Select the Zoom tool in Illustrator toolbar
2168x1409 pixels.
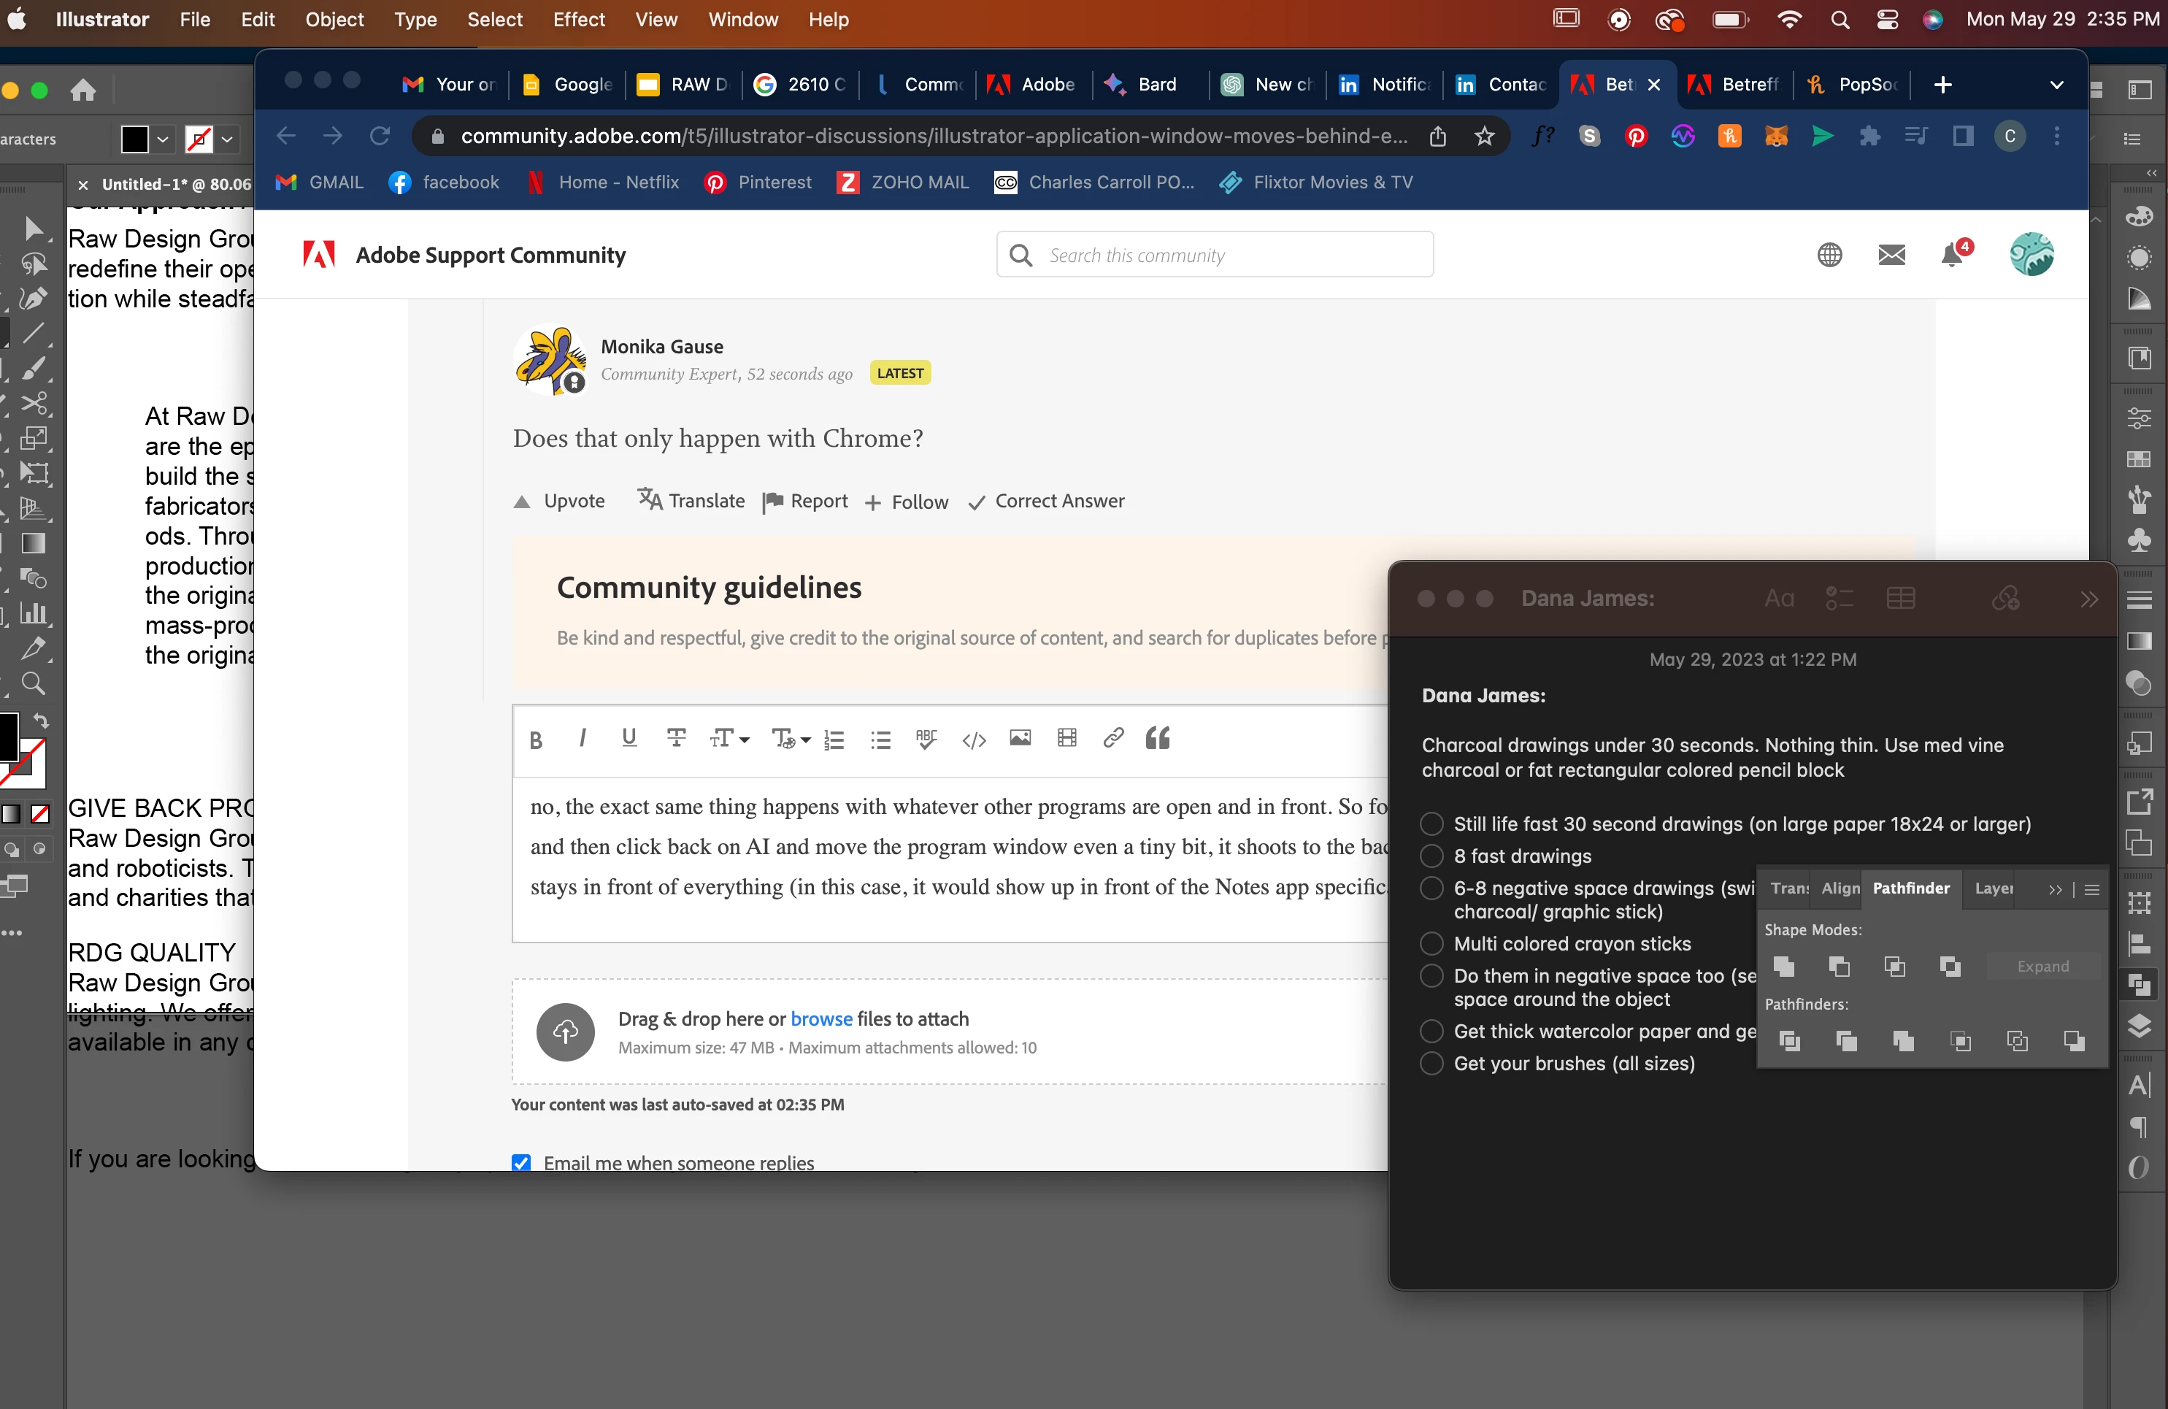(x=33, y=683)
